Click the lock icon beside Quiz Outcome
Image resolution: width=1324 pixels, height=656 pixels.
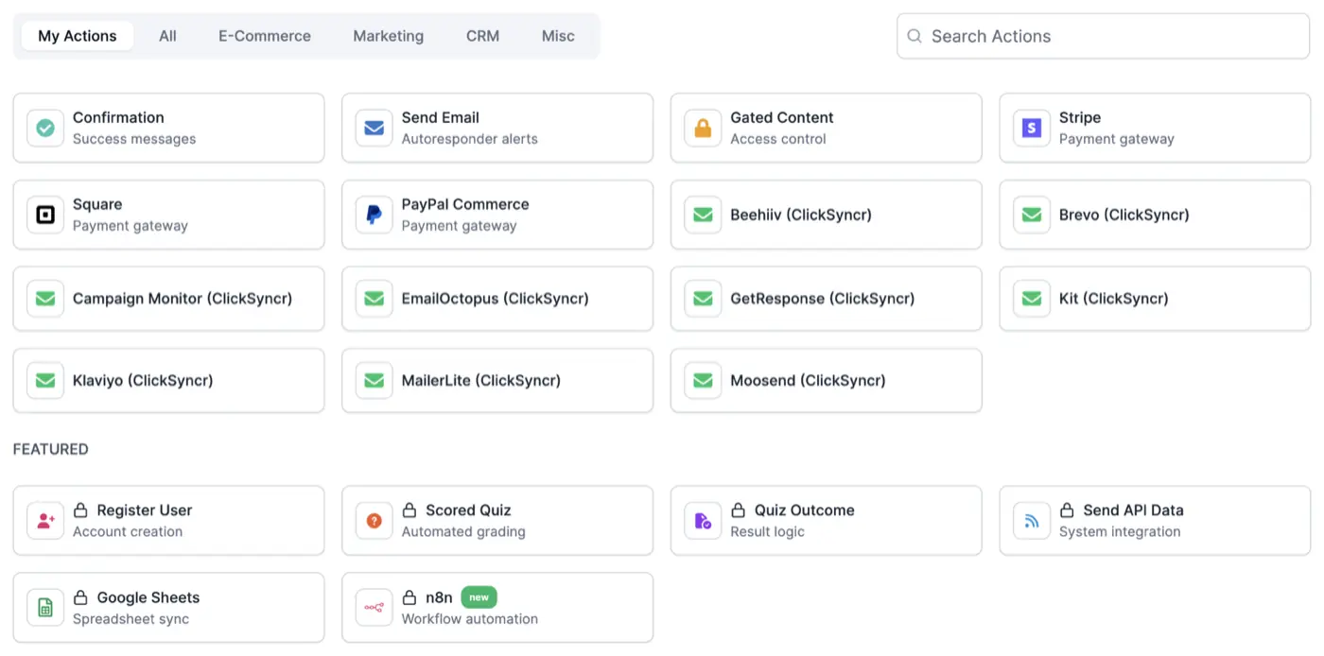(739, 509)
